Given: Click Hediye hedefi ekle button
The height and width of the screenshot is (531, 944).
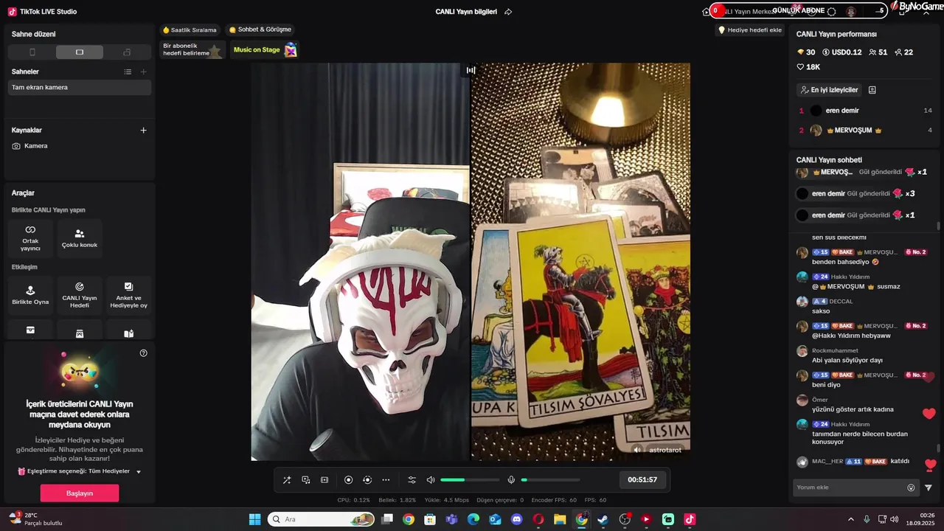Looking at the screenshot, I should coord(750,30).
